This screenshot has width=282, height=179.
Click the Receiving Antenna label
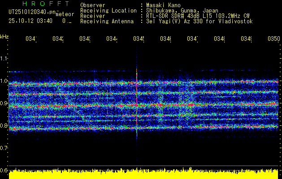click(107, 21)
